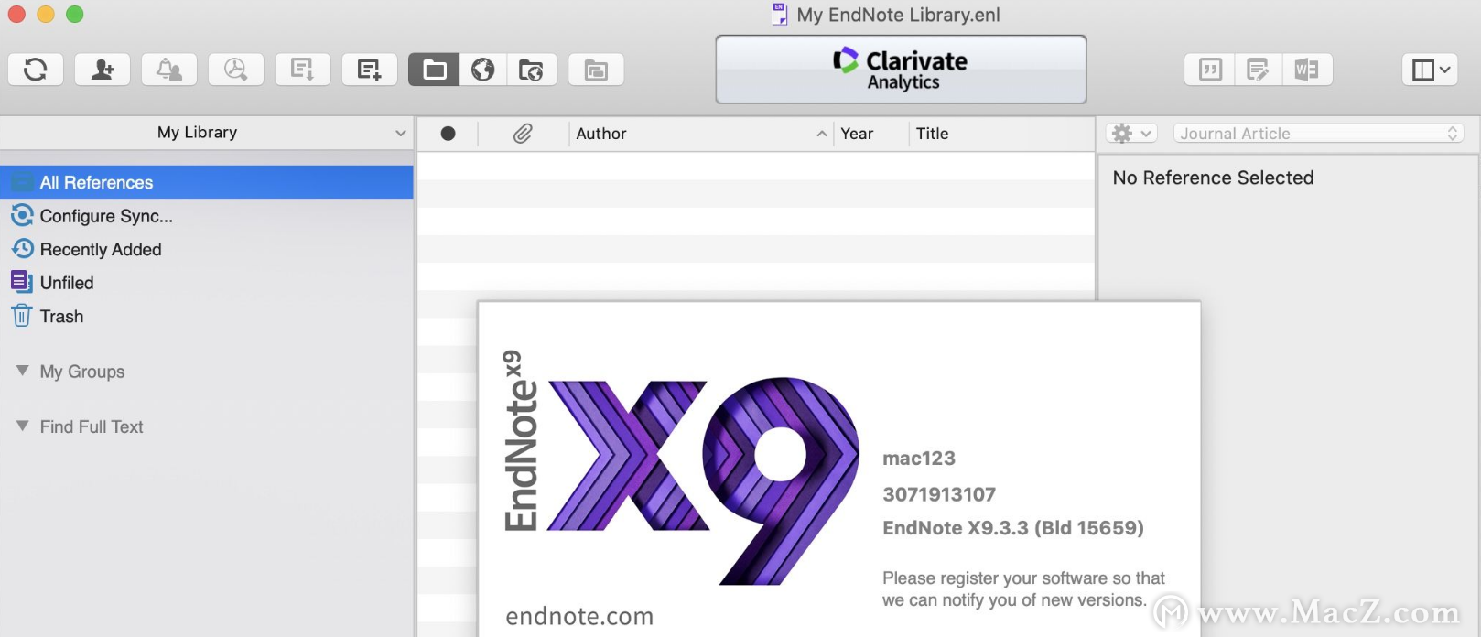Select the Recently Added group
Image resolution: width=1481 pixels, height=637 pixels.
(x=101, y=250)
